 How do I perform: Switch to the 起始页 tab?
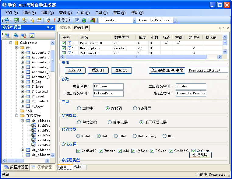click(65, 28)
